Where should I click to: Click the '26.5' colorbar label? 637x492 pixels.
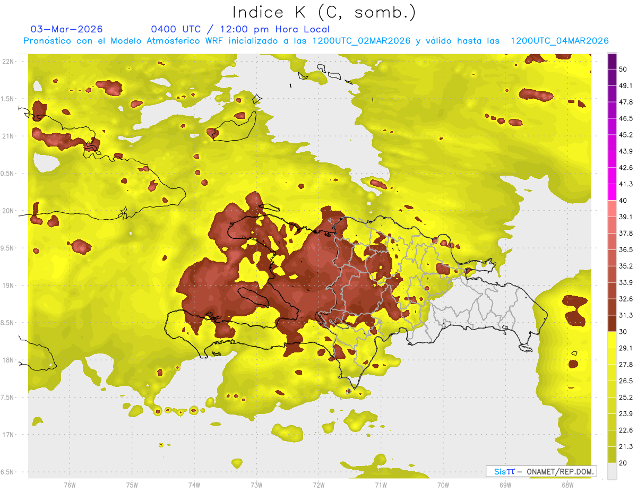point(626,381)
